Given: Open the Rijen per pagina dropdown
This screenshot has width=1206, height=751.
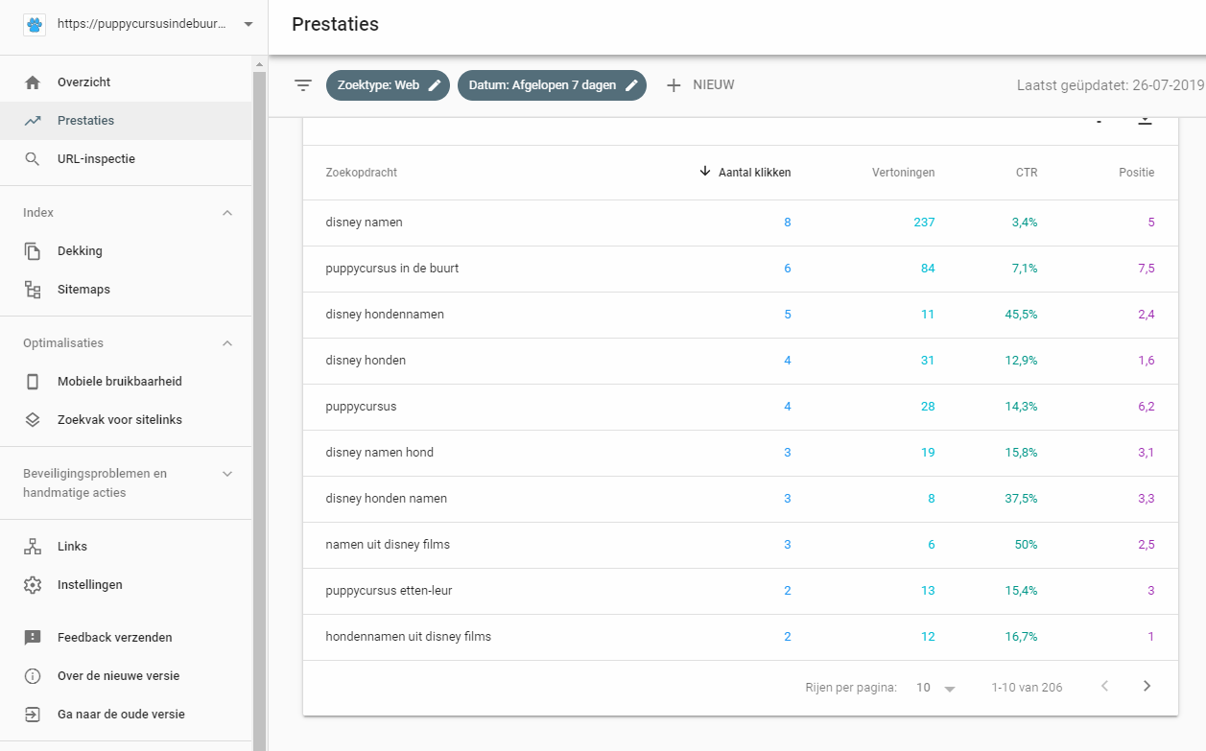Looking at the screenshot, I should coord(936,688).
